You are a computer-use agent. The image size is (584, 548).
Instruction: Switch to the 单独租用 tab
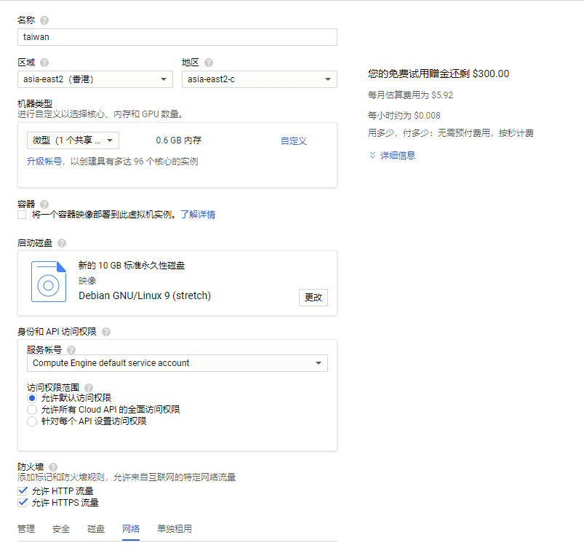175,529
